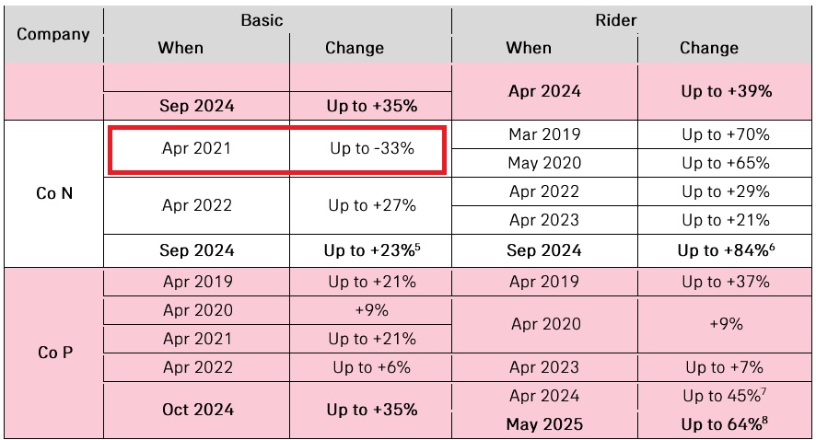Select the Up to +27% cell

[372, 205]
